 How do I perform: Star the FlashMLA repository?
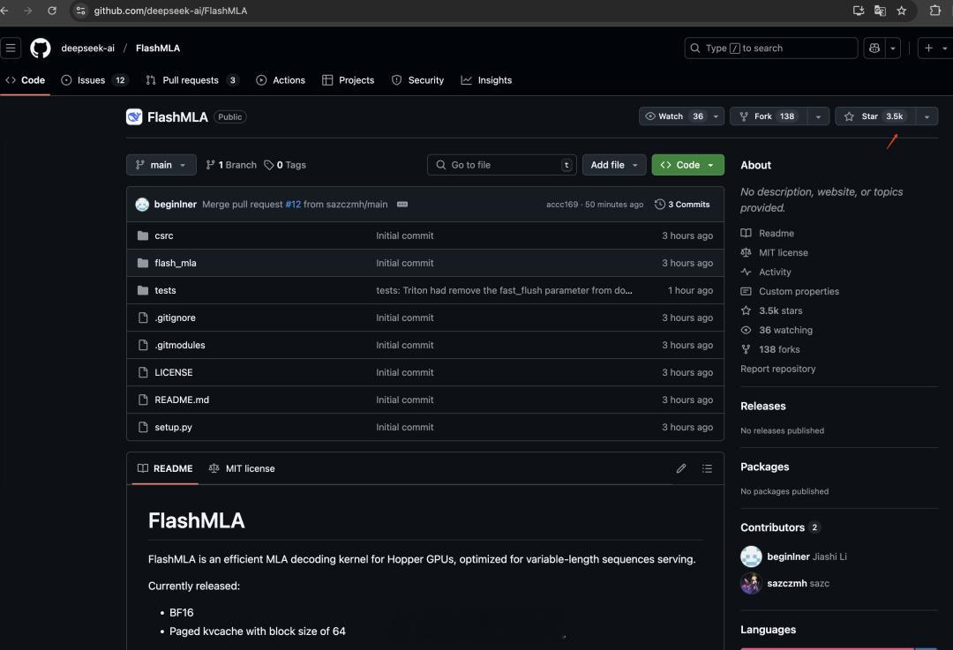point(875,116)
